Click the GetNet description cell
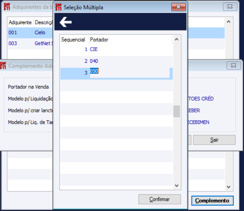 point(44,43)
